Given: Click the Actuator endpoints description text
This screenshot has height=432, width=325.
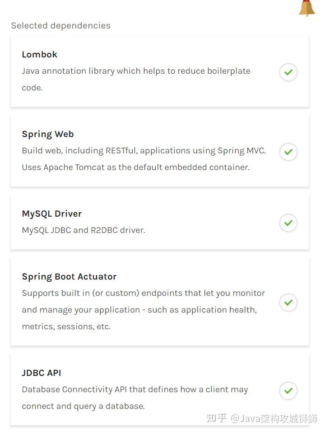Looking at the screenshot, I should coord(144,293).
